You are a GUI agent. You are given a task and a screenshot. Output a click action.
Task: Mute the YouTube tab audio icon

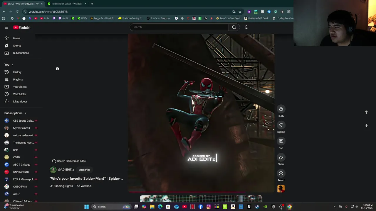tap(37, 4)
